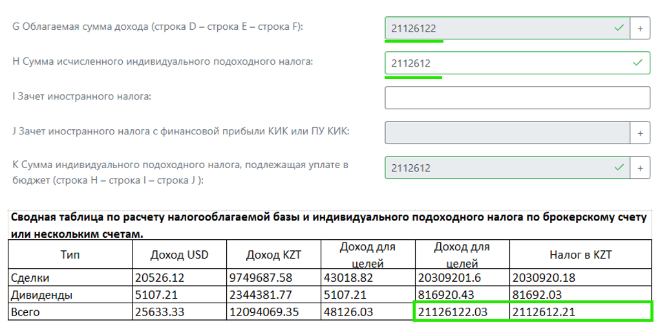Click the green checkmark in field K
This screenshot has height=331, width=671.
pyautogui.click(x=619, y=167)
